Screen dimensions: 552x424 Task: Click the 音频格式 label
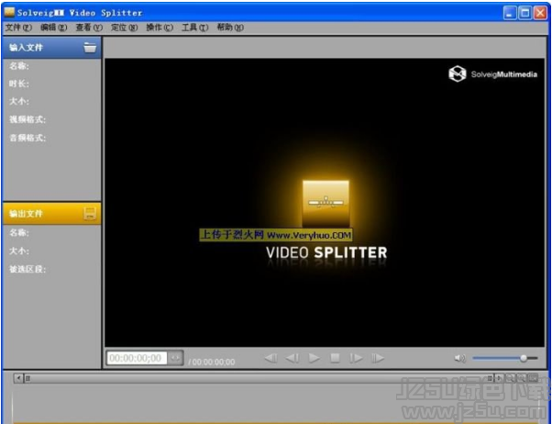coord(28,138)
